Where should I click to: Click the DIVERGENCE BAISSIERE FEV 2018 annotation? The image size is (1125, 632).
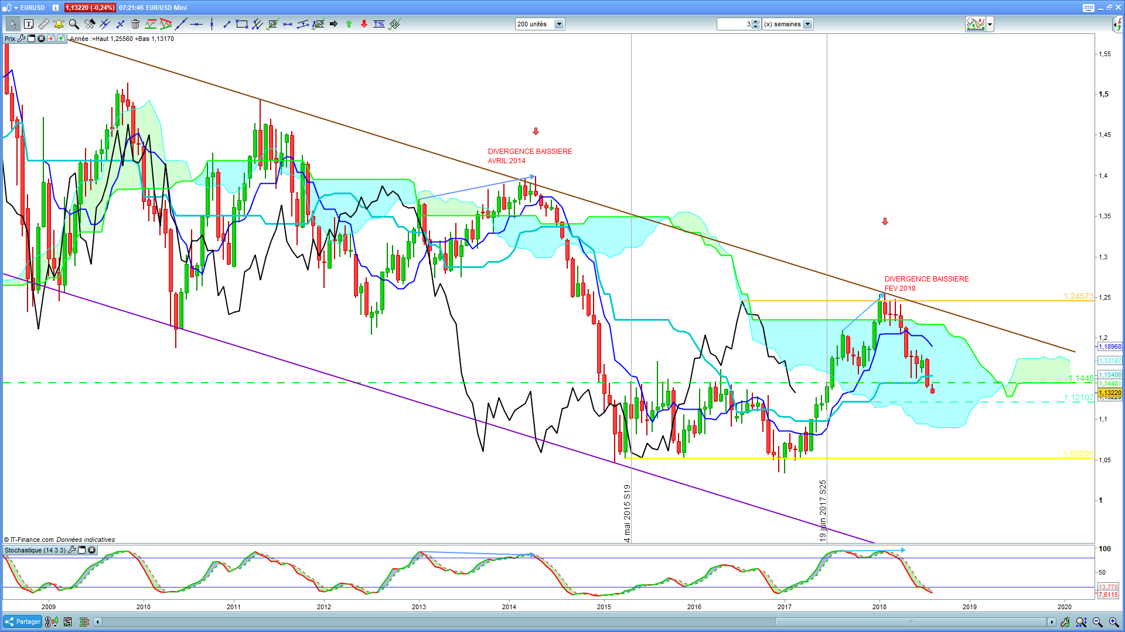pyautogui.click(x=926, y=284)
